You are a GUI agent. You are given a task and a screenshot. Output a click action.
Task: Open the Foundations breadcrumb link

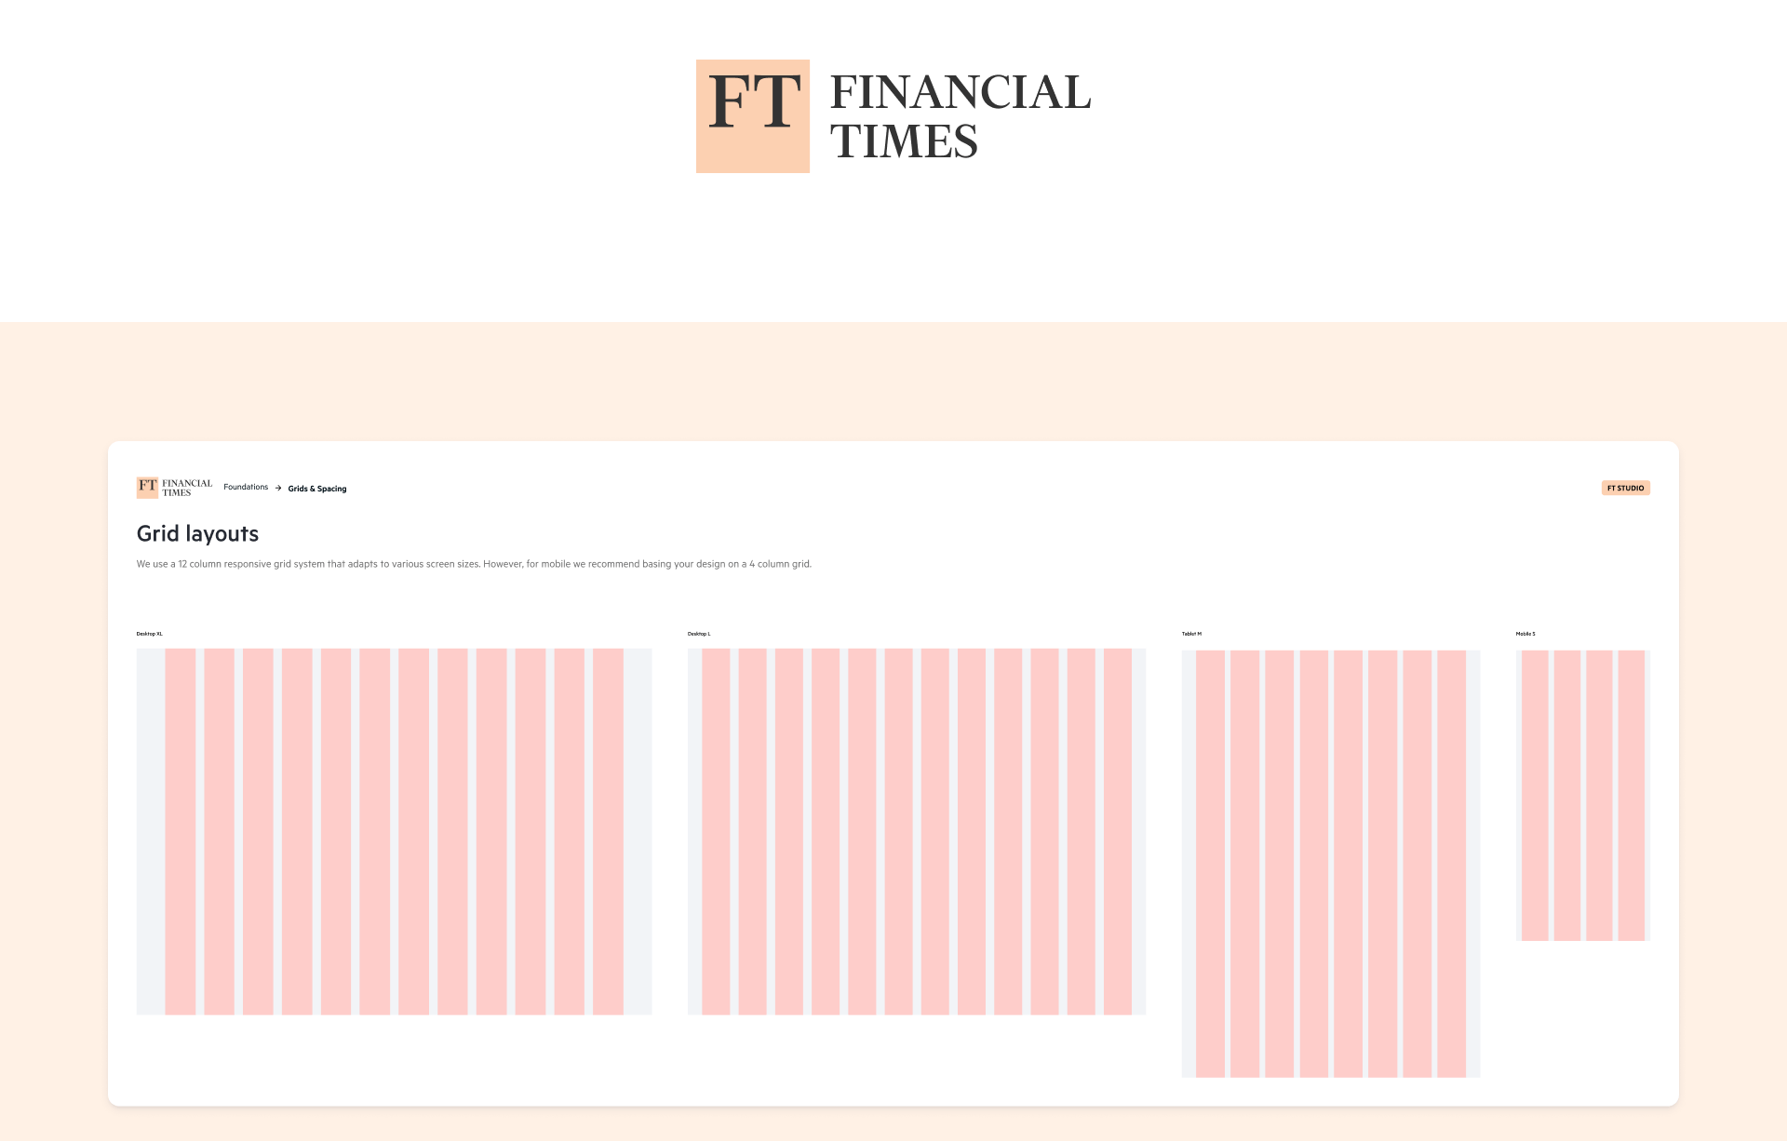[246, 487]
